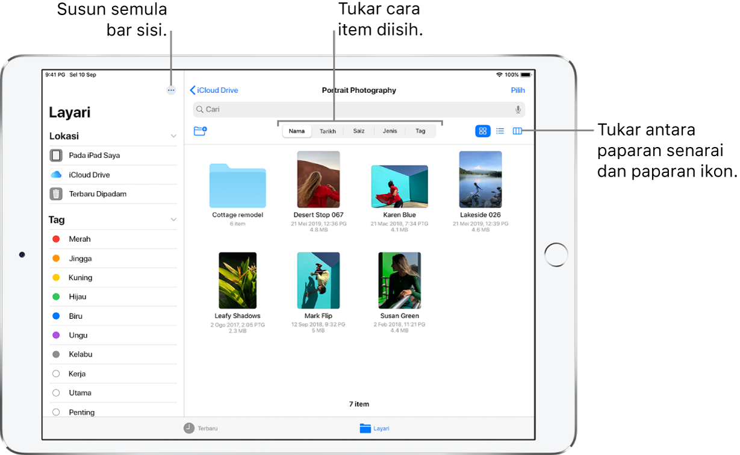Open the Terbaru tab at bottom
Viewport: 740px width, 455px height.
pyautogui.click(x=201, y=428)
